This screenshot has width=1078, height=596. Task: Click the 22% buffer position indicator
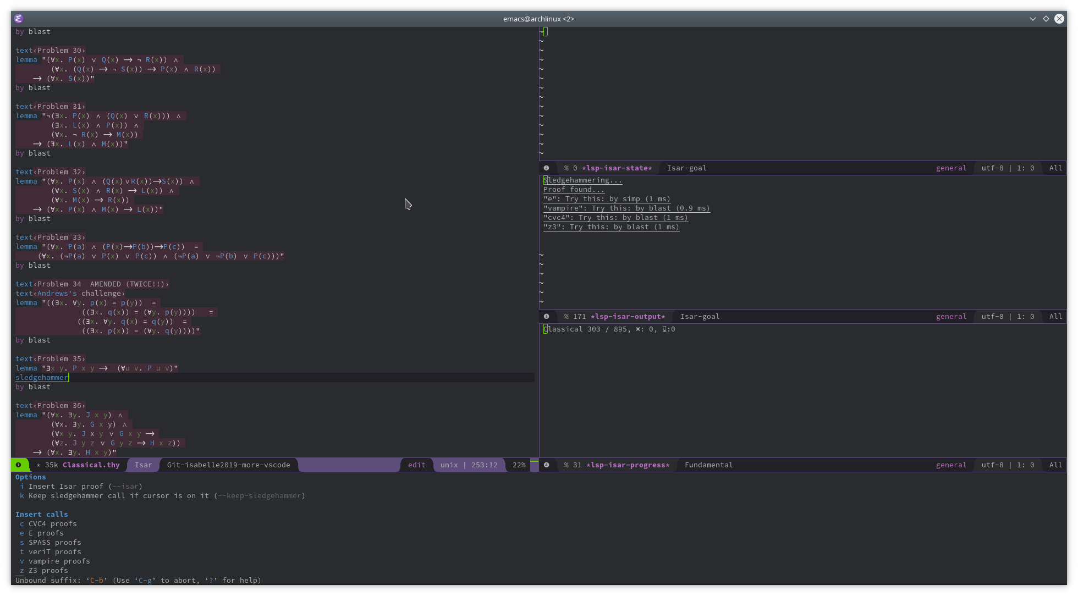point(519,465)
